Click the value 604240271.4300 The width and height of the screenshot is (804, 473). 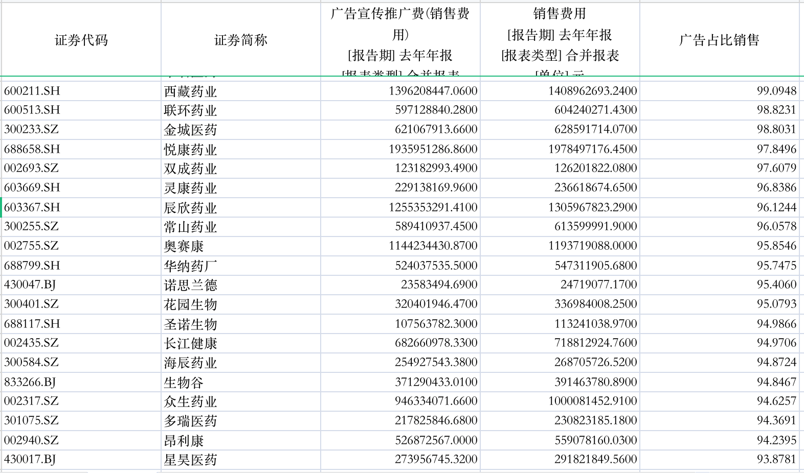coord(560,110)
